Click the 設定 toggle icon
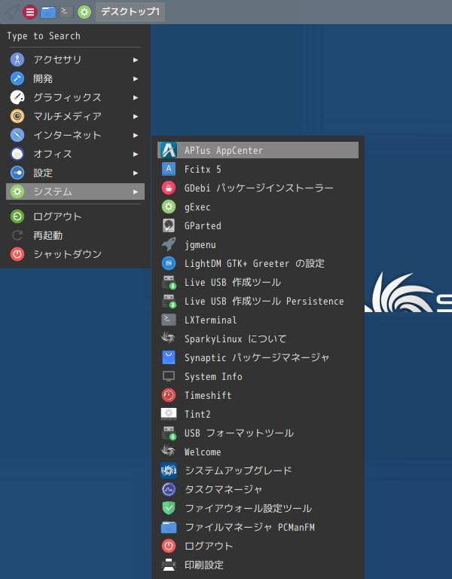The width and height of the screenshot is (452, 579). 17,173
